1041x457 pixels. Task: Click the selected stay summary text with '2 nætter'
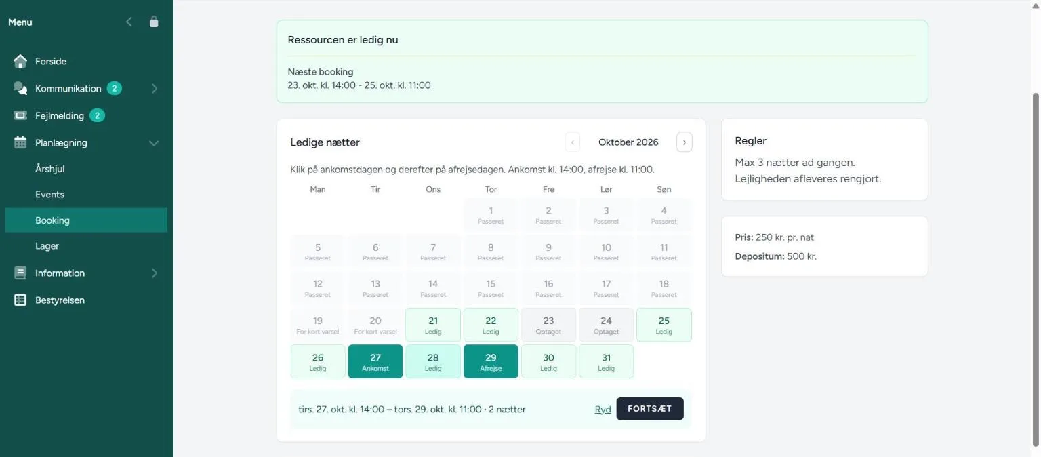point(412,409)
